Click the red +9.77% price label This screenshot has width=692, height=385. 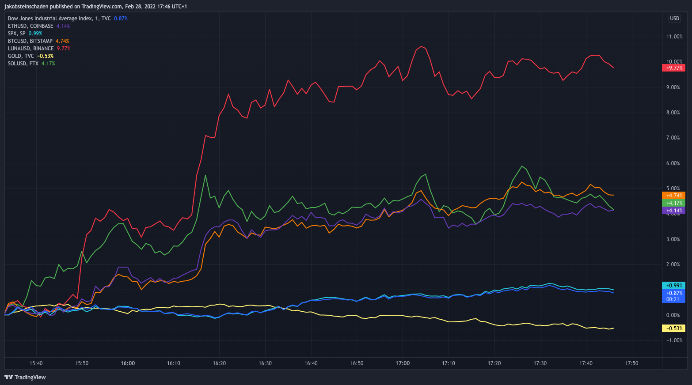pyautogui.click(x=673, y=68)
